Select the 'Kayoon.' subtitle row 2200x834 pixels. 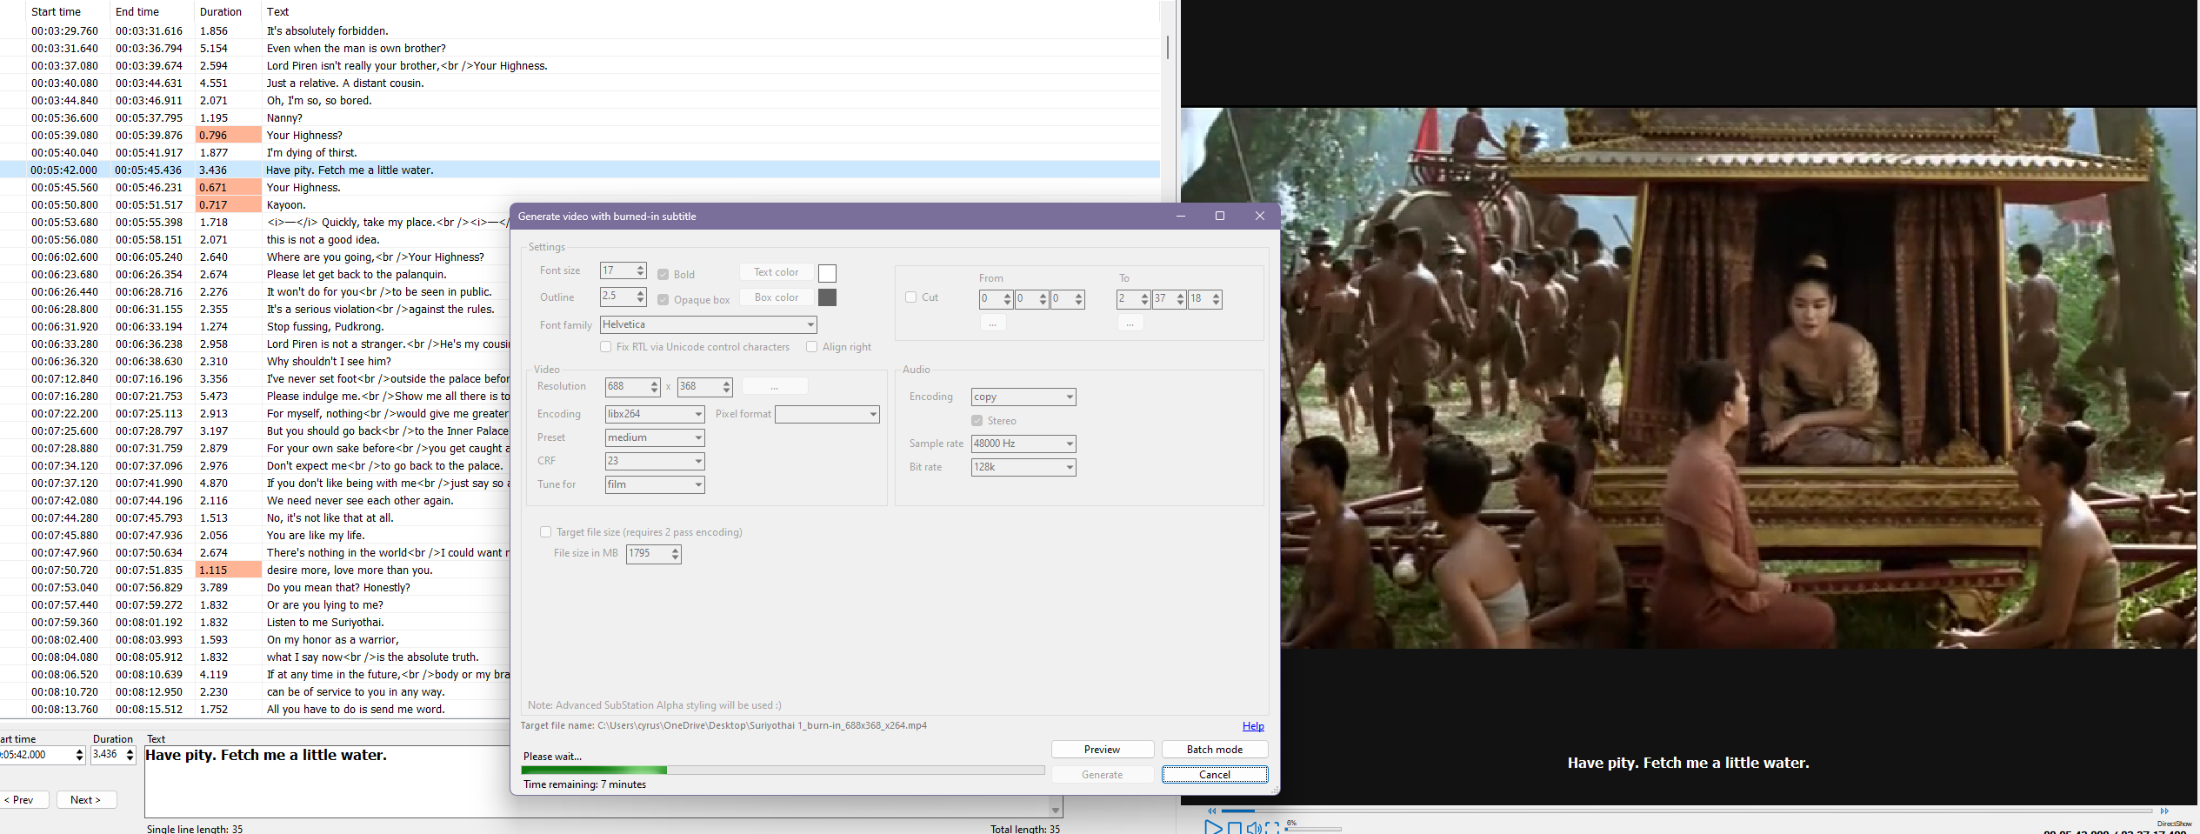pos(285,205)
